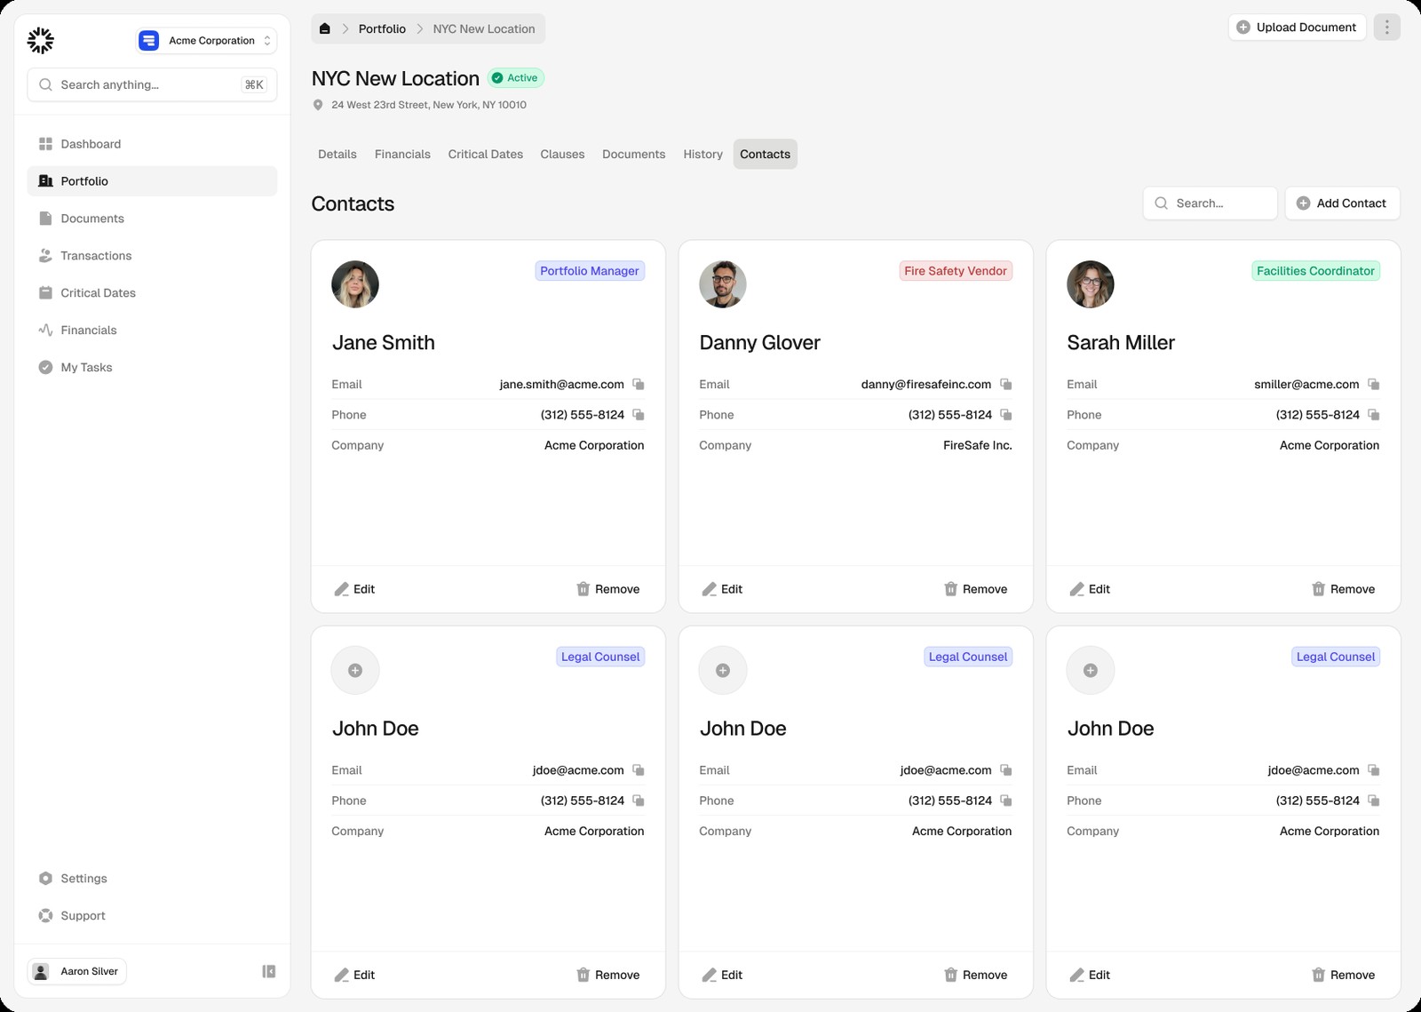Switch to the Clauses tab

click(x=562, y=155)
